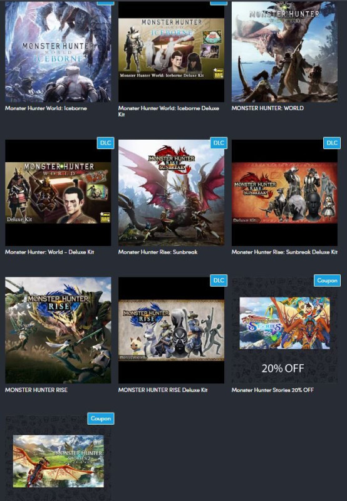Viewport: 347px width, 501px height.
Task: Open Iceborne Deluxe Kit cover image
Action: point(171,51)
